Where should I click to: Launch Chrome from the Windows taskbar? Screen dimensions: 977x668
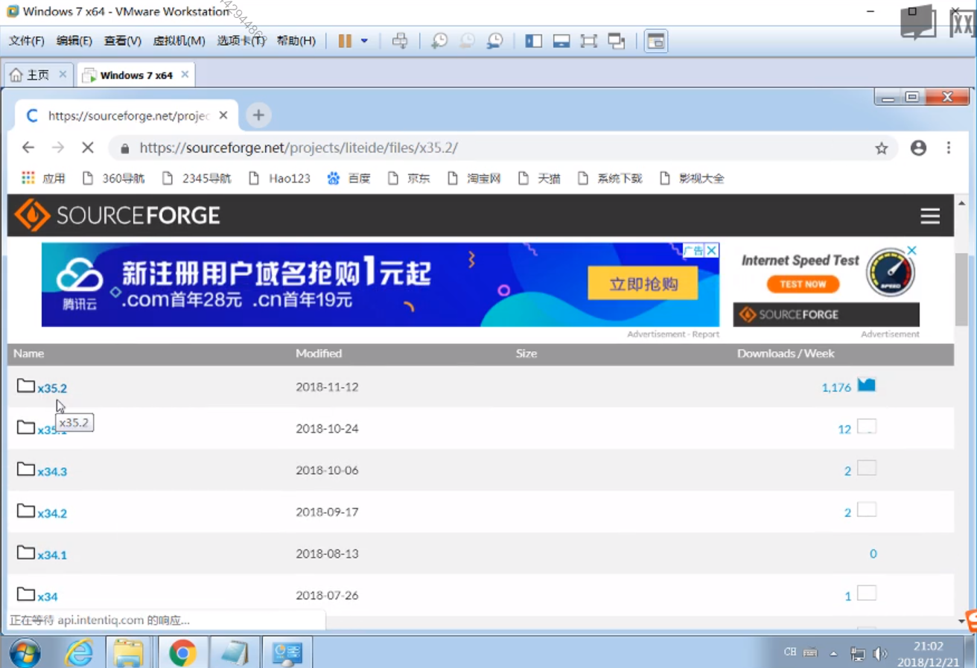(x=182, y=652)
